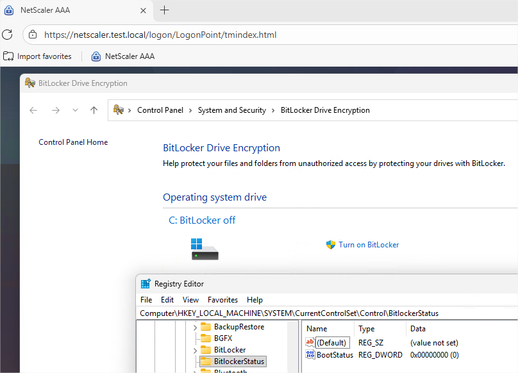Click the shield icon beside Turn on BitLocker
Screen dimensions: 518x373
(331, 245)
